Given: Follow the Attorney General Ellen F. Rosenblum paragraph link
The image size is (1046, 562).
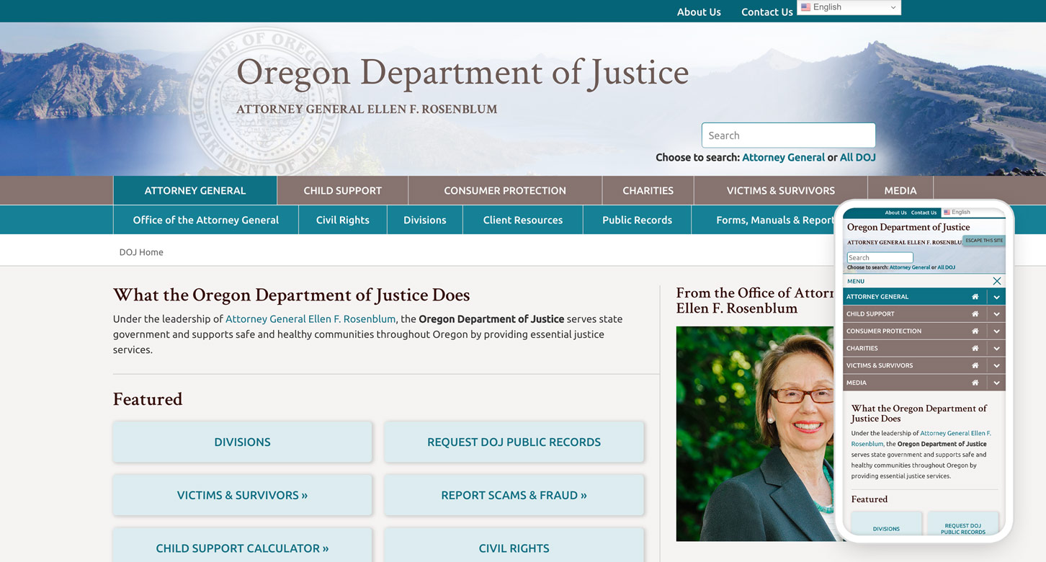Looking at the screenshot, I should (x=310, y=318).
